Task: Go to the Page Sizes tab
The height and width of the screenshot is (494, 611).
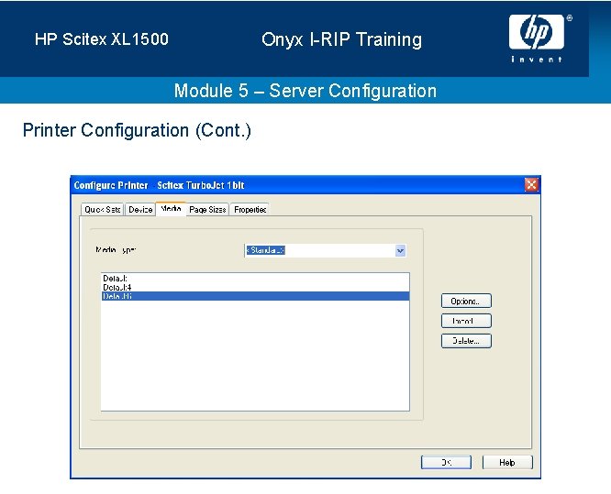Action: coord(207,210)
